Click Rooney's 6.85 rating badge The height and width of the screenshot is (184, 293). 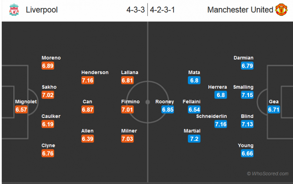tap(168, 110)
